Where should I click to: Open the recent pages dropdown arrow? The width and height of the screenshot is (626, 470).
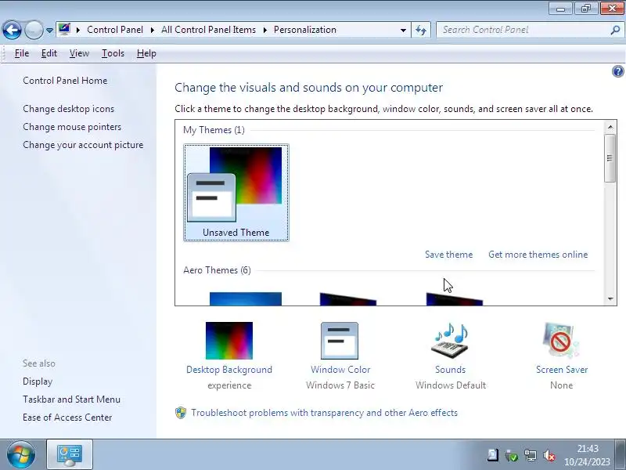tap(49, 31)
